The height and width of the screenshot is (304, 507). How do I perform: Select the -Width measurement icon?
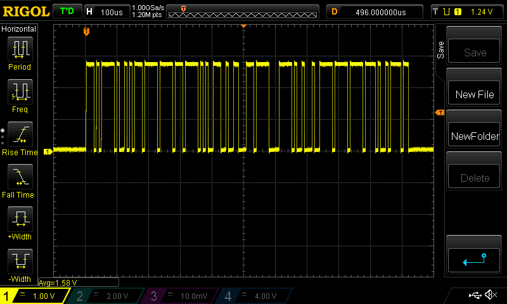coord(20,261)
